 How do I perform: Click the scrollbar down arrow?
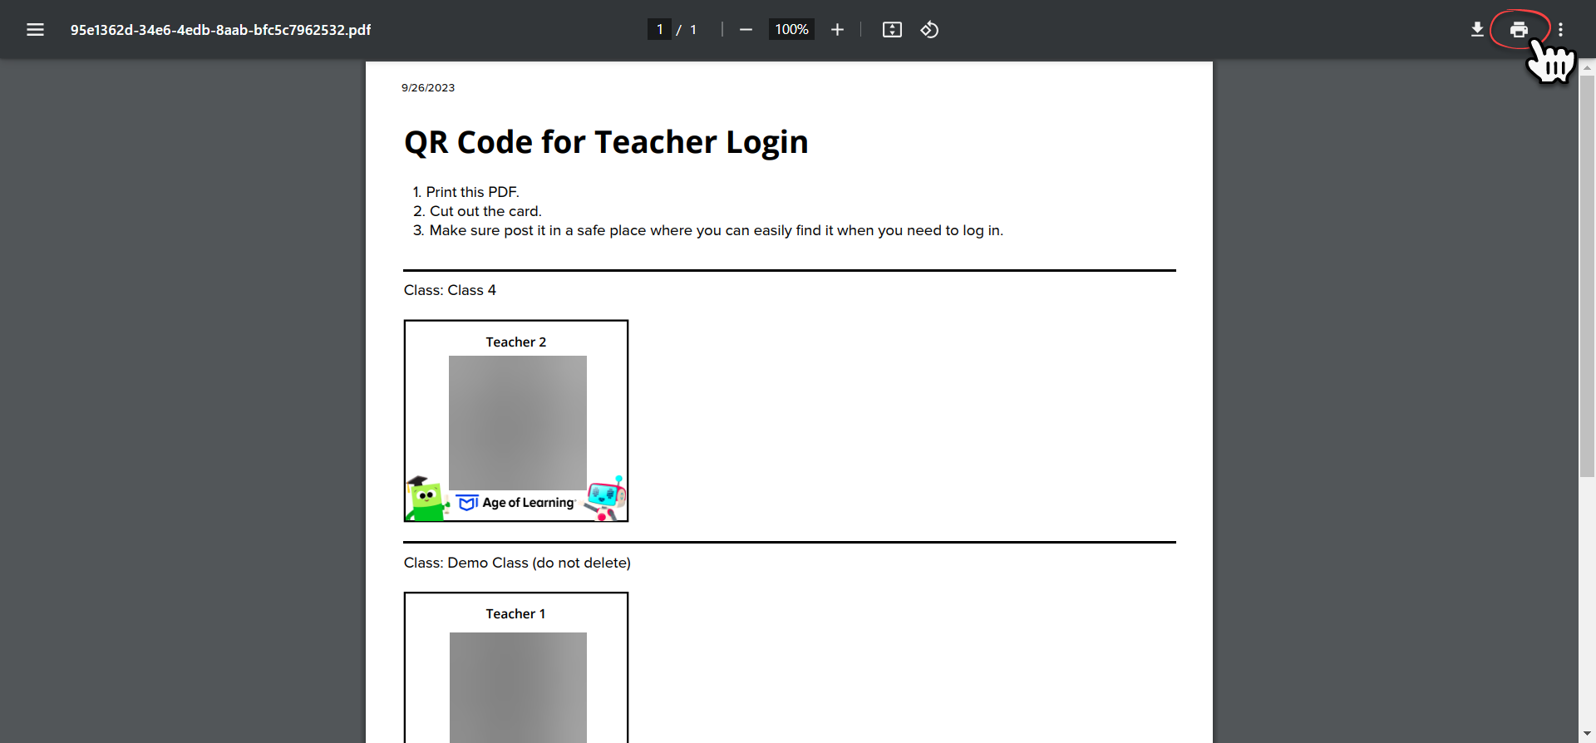pos(1587,735)
